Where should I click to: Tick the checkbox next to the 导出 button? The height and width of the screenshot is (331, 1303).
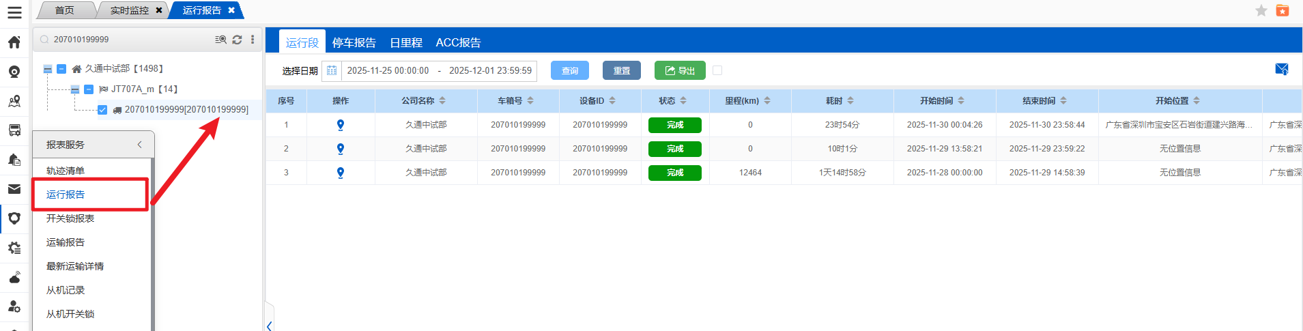coord(717,70)
